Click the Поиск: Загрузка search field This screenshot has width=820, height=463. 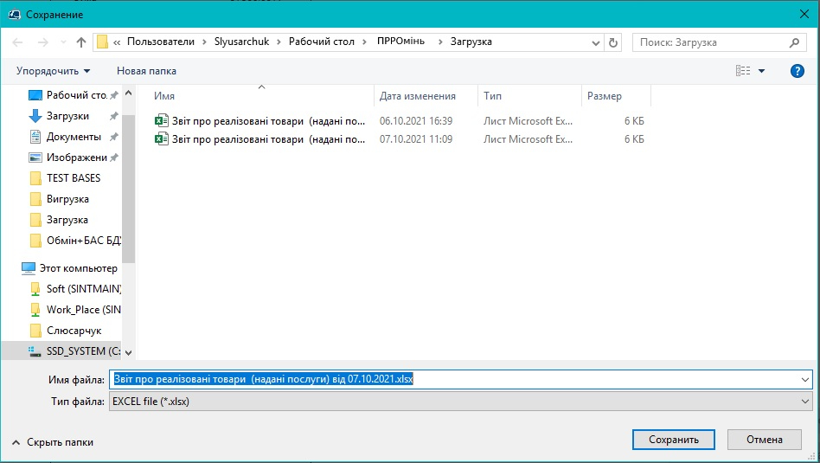point(709,42)
